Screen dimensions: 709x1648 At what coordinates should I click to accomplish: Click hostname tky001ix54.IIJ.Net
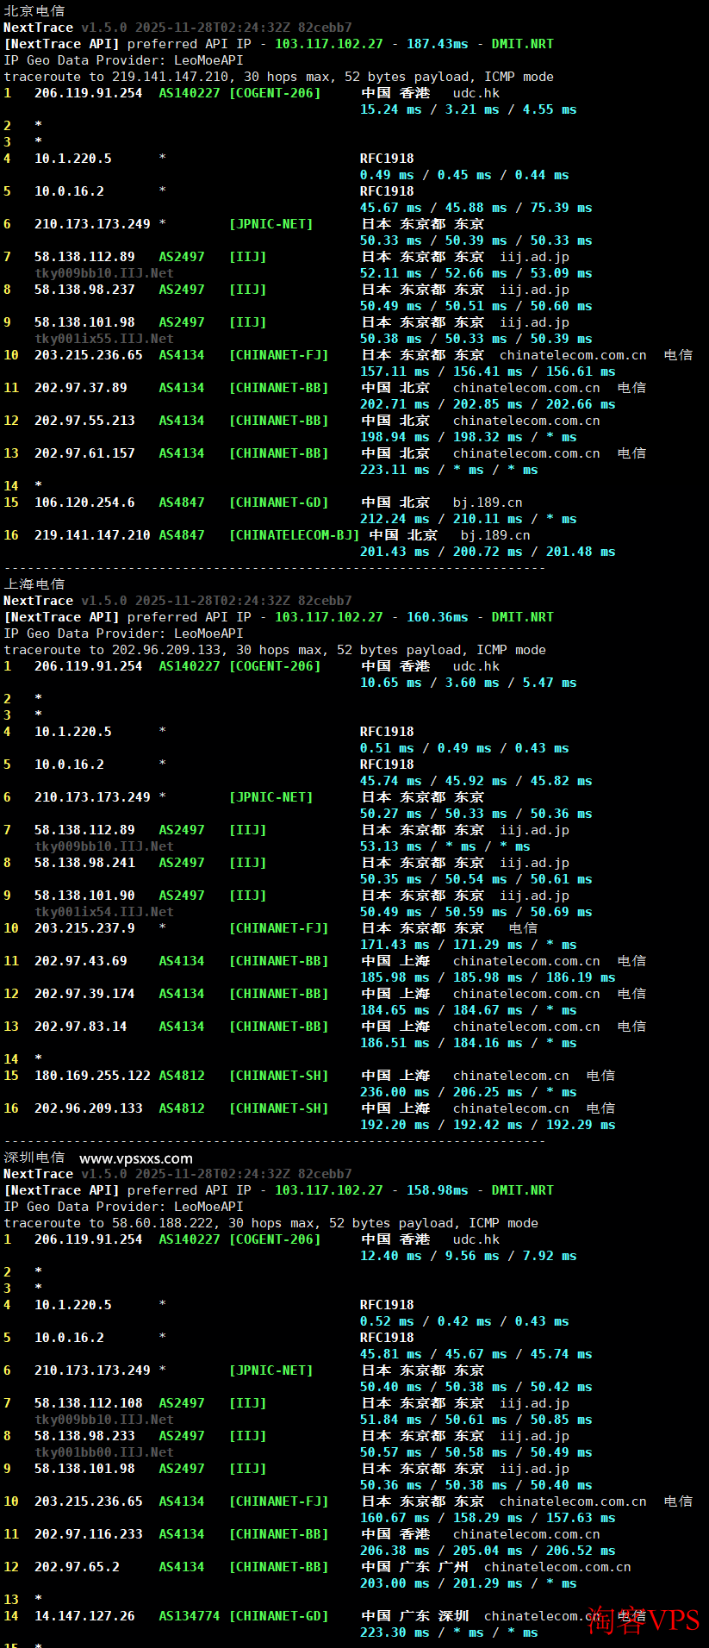[x=103, y=912]
